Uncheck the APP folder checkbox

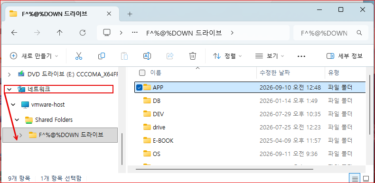point(139,88)
